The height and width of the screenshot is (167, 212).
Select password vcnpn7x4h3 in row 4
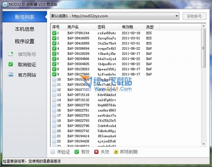[x=107, y=48]
